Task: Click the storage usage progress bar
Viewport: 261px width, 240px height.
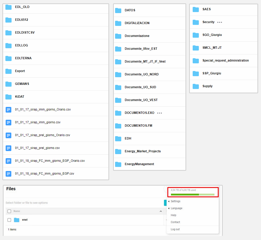Action: coord(193,195)
